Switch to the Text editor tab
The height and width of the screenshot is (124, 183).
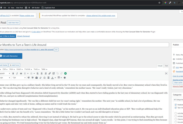pos(166,66)
